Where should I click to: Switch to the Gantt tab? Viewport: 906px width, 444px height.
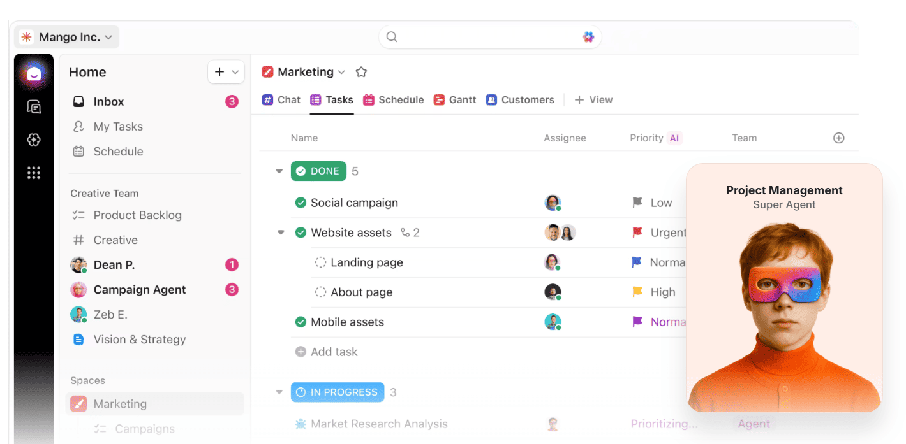tap(455, 100)
